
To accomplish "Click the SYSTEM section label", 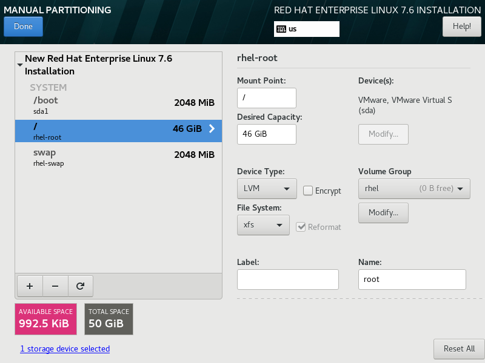I will 48,88.
